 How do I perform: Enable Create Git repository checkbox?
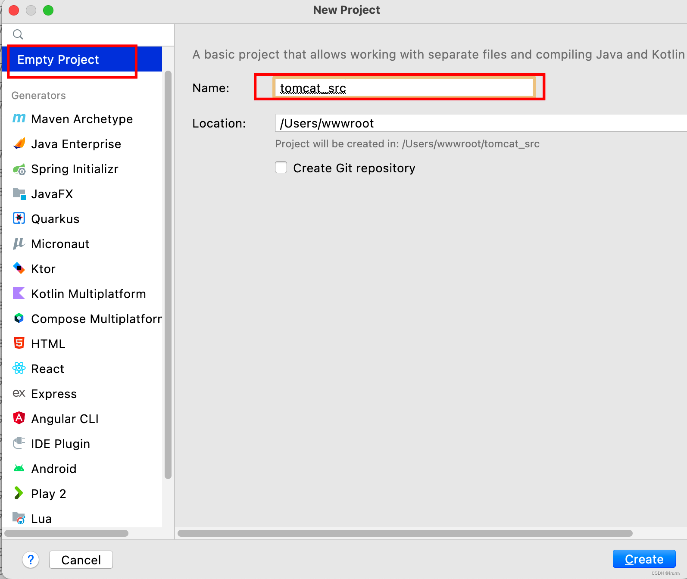tap(281, 167)
